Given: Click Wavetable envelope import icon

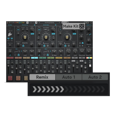Looking at the screenshot, I should tap(44, 45).
